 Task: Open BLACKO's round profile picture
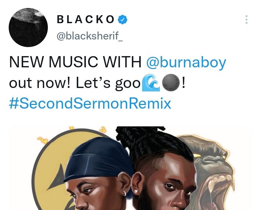coord(28,28)
